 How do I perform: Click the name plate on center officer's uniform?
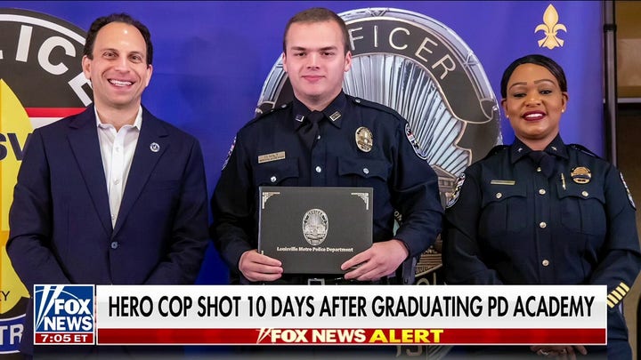(272, 157)
